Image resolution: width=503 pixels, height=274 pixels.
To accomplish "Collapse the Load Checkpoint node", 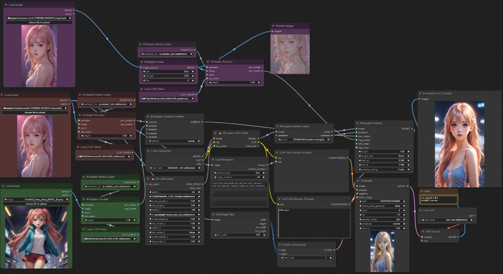I will pyautogui.click(x=148, y=151).
